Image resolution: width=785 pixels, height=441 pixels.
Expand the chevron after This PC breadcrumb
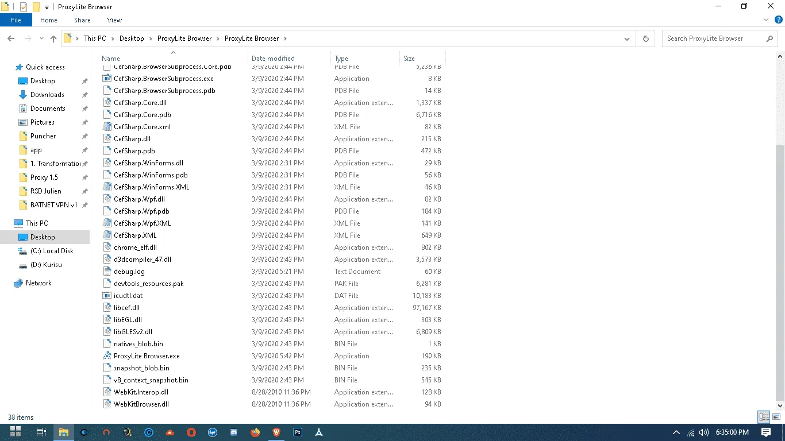[x=113, y=38]
